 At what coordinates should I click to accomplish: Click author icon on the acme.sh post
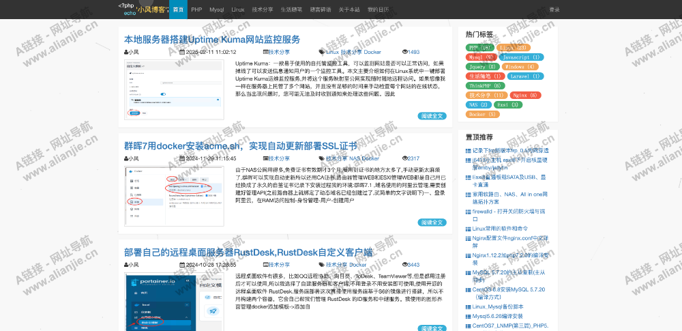(126, 158)
